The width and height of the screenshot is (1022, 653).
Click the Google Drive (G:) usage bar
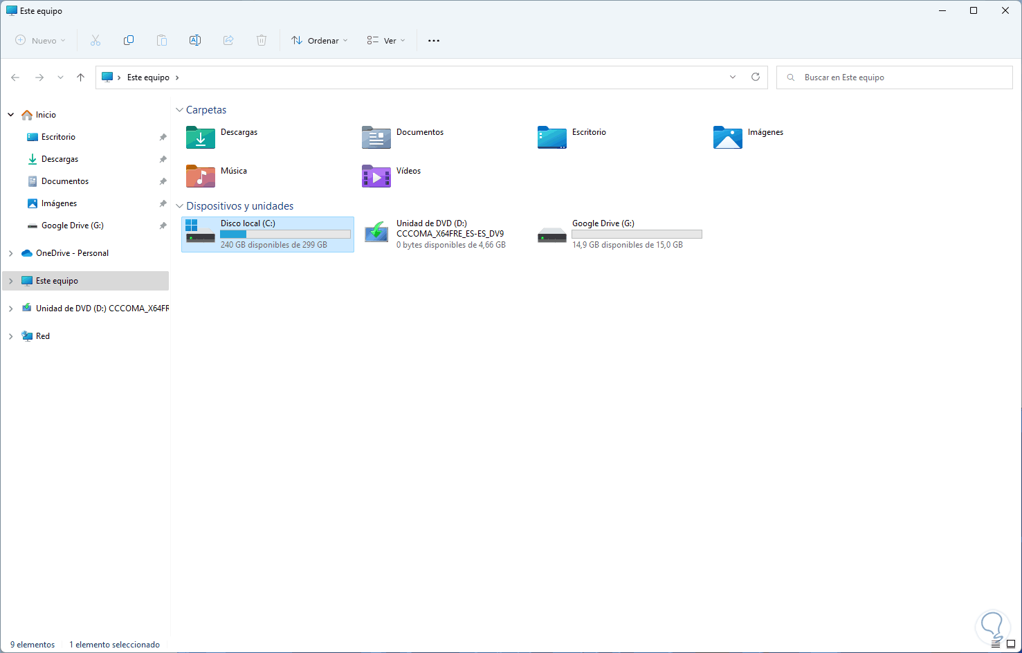click(637, 234)
